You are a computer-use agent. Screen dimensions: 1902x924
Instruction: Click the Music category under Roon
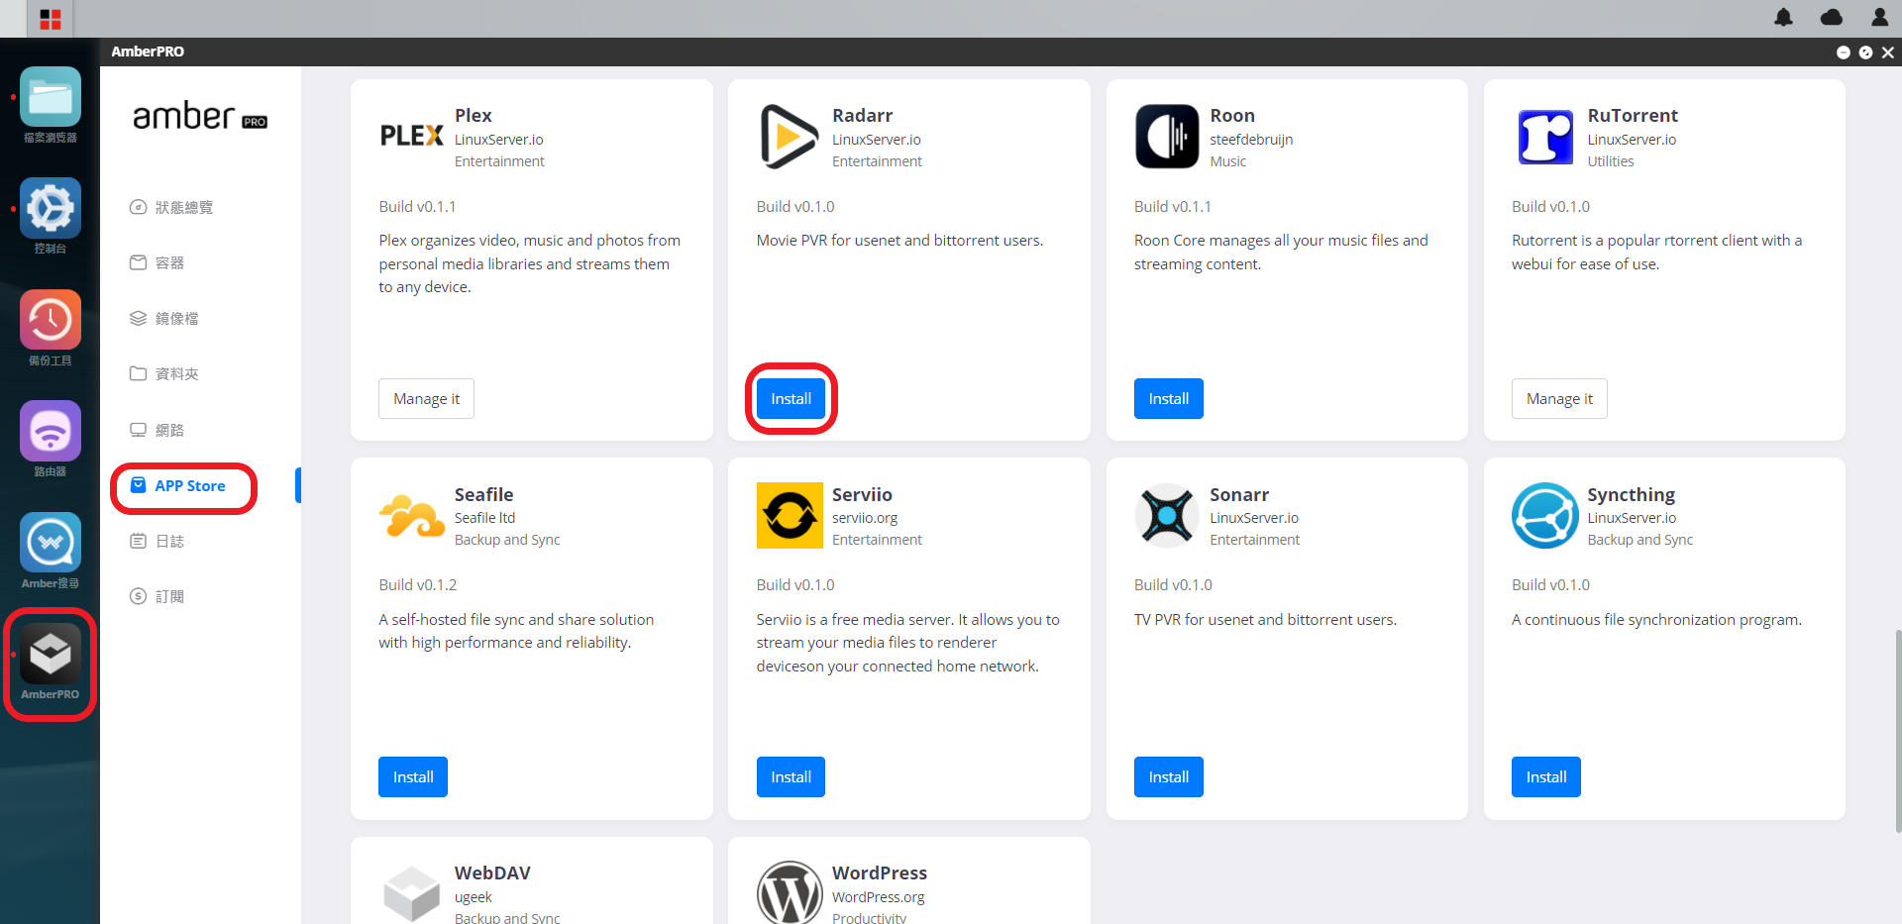1227,161
